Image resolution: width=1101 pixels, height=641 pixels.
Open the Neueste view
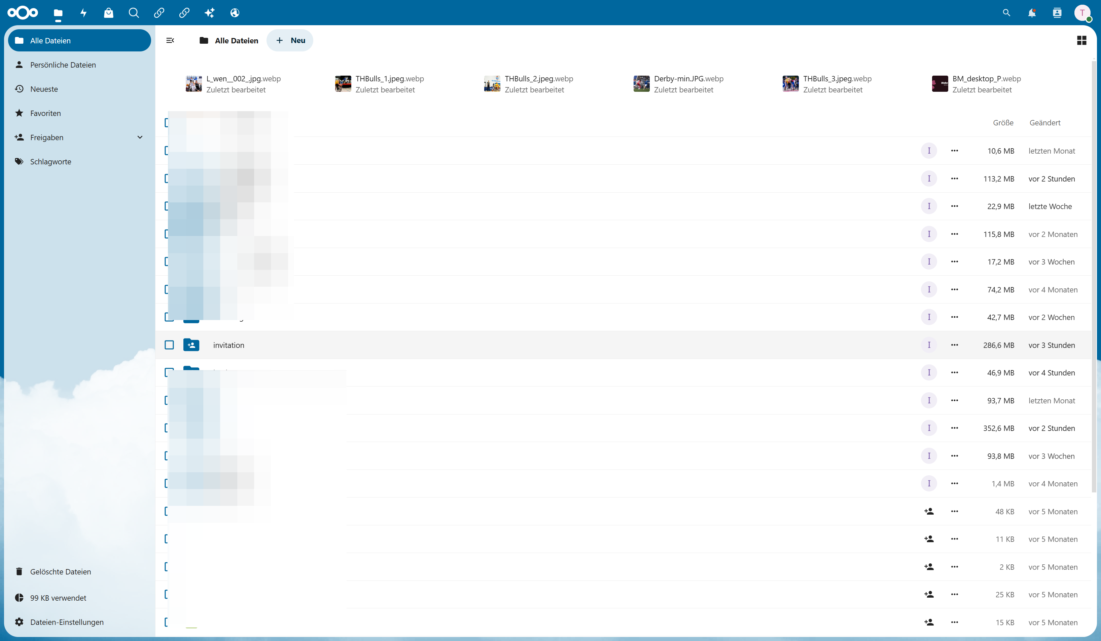click(79, 89)
